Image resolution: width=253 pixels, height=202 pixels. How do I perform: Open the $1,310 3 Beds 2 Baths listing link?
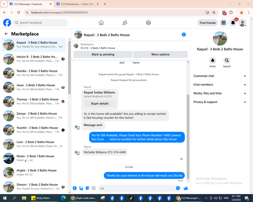coord(98,48)
